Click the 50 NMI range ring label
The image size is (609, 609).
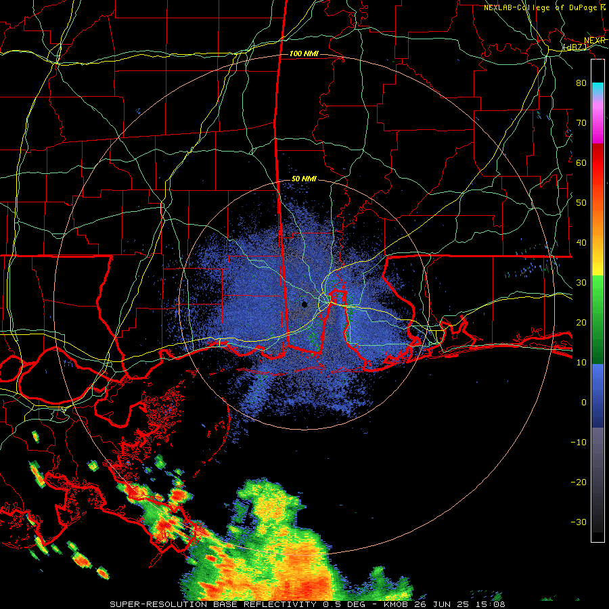click(x=304, y=179)
